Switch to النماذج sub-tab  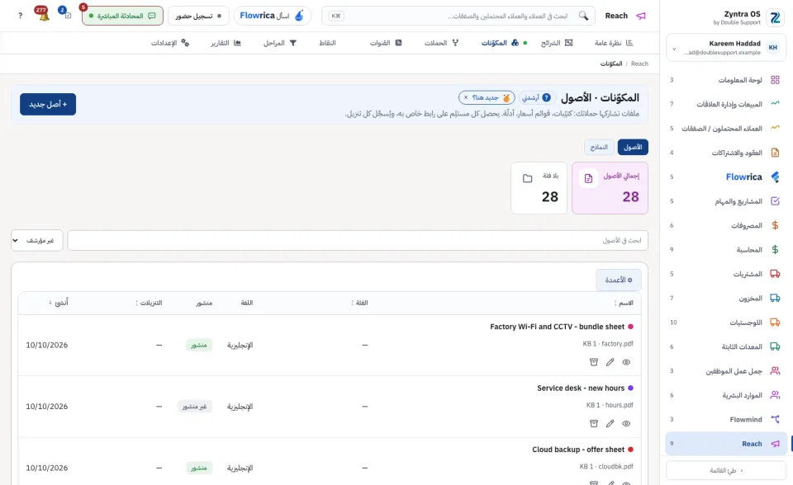pyautogui.click(x=599, y=147)
